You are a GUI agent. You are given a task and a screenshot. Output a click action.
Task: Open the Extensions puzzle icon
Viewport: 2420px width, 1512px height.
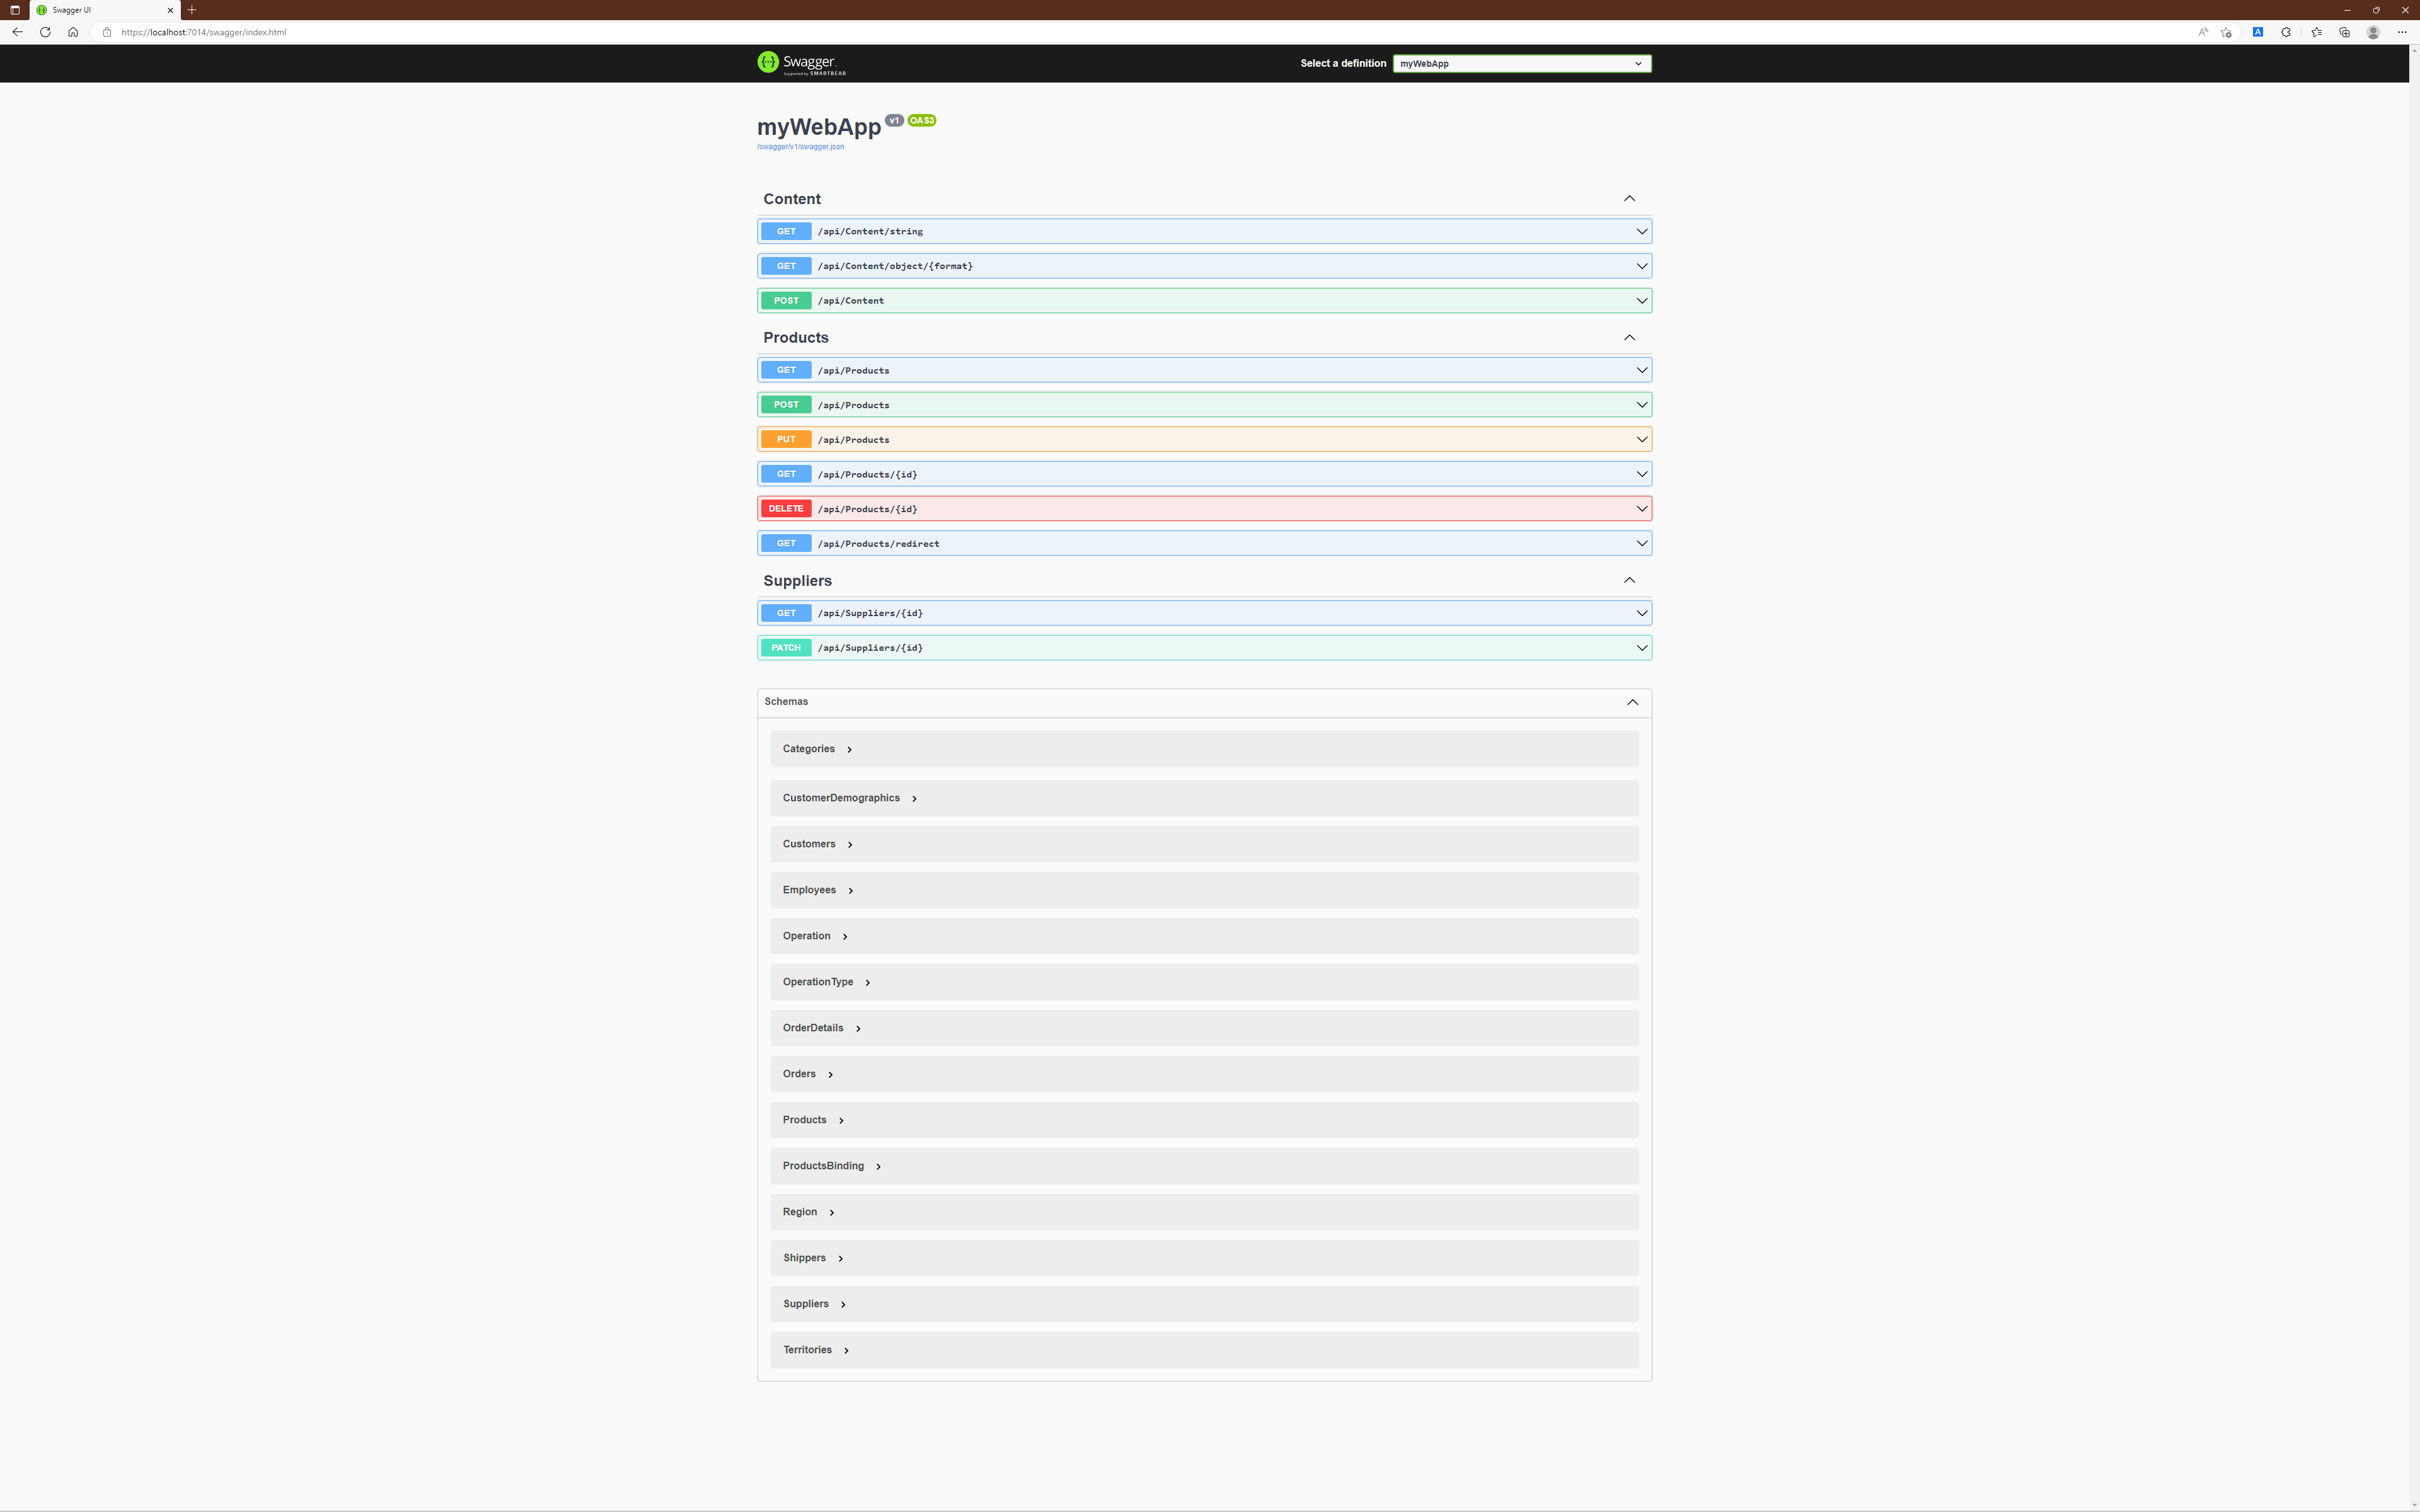pyautogui.click(x=2286, y=32)
